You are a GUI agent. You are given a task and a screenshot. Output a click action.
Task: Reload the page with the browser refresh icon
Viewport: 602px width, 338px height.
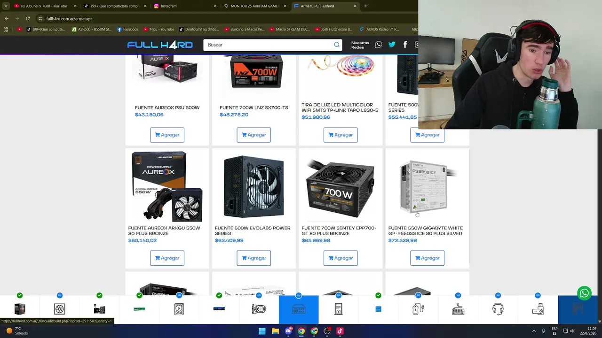[28, 19]
